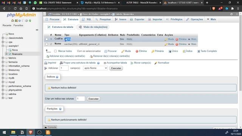Viewport: 242px width, 136px height.
Task: Click Índice for selected columns
Action: (188, 51)
